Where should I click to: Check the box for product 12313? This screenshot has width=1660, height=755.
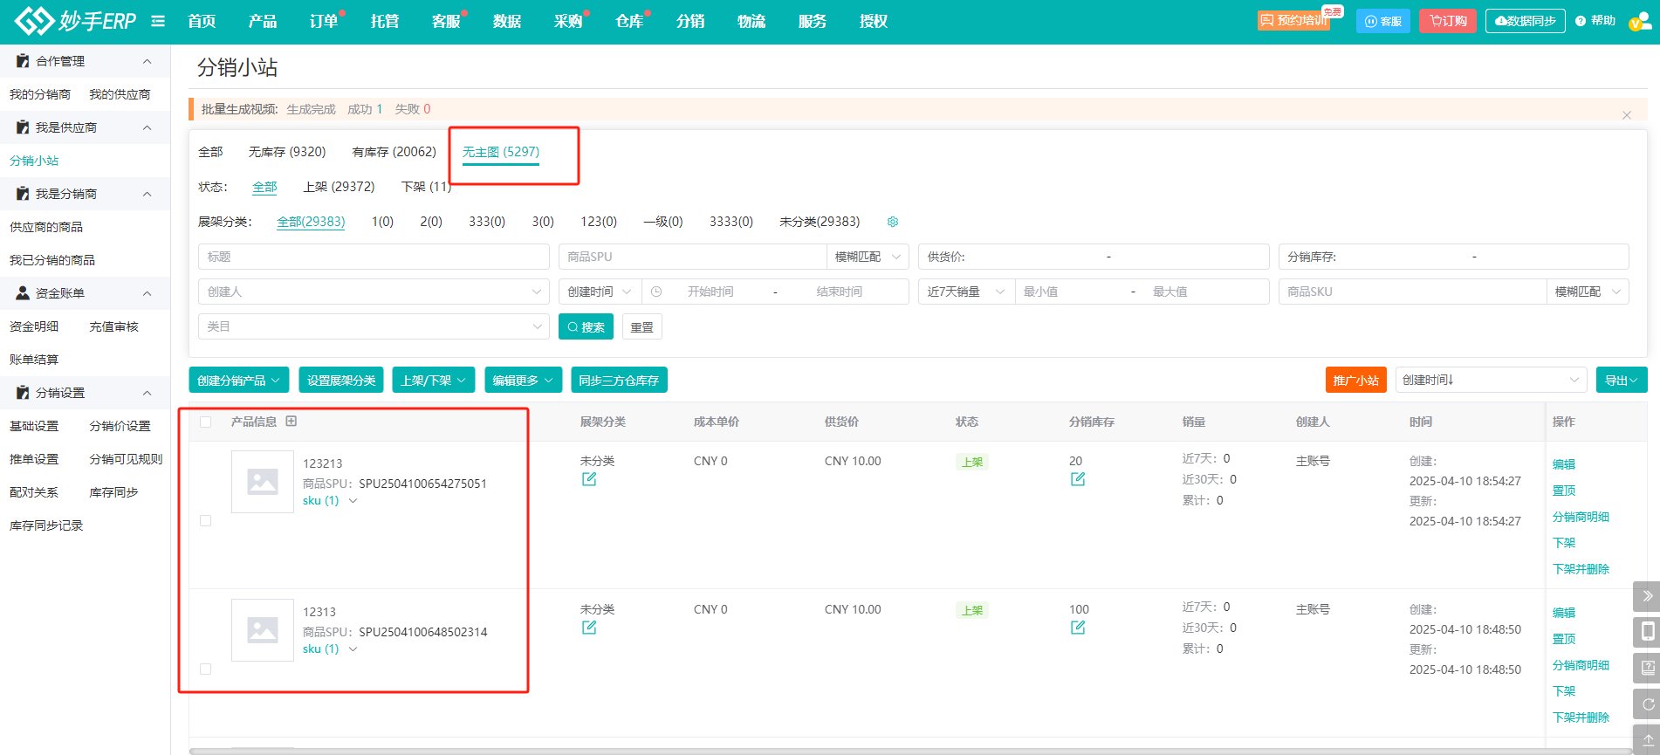206,669
